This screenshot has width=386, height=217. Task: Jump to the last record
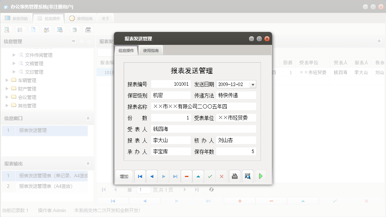(175, 176)
